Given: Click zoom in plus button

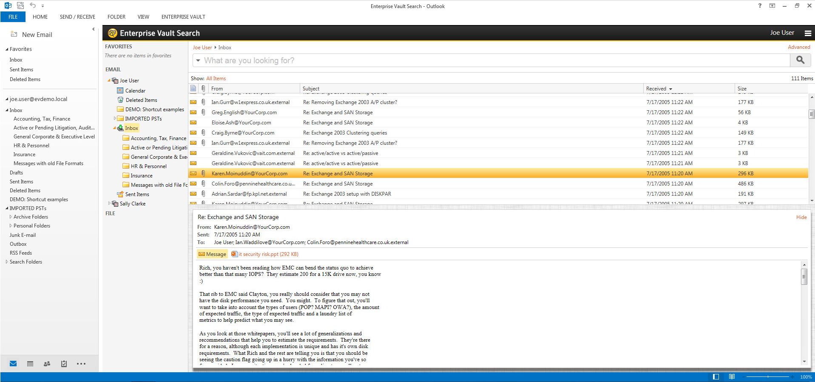Looking at the screenshot, I should click(x=792, y=376).
